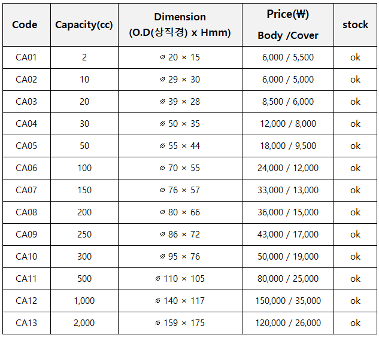This screenshot has height=338, width=379.
Task: Click the stock ok cell for CA07
Action: tap(355, 190)
